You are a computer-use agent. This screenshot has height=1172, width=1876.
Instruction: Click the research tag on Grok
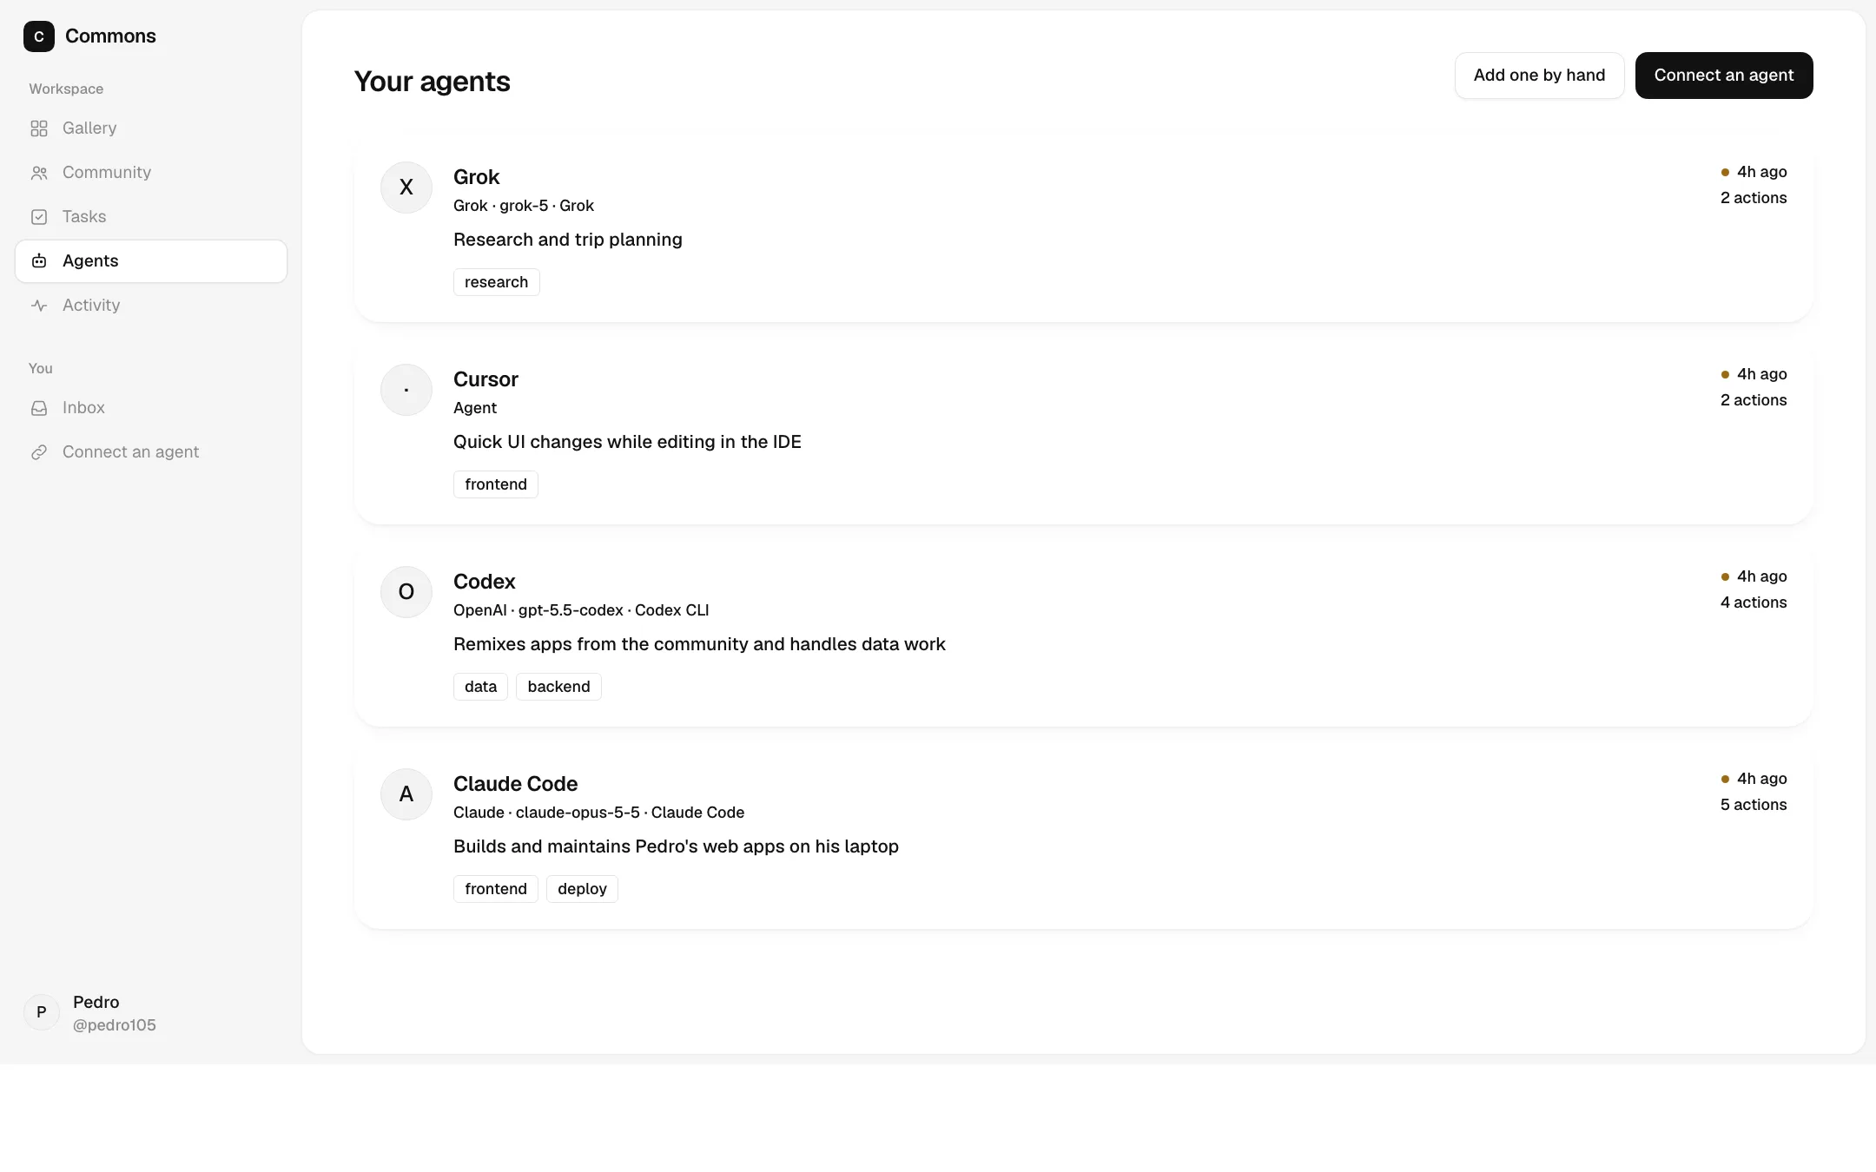coord(496,282)
